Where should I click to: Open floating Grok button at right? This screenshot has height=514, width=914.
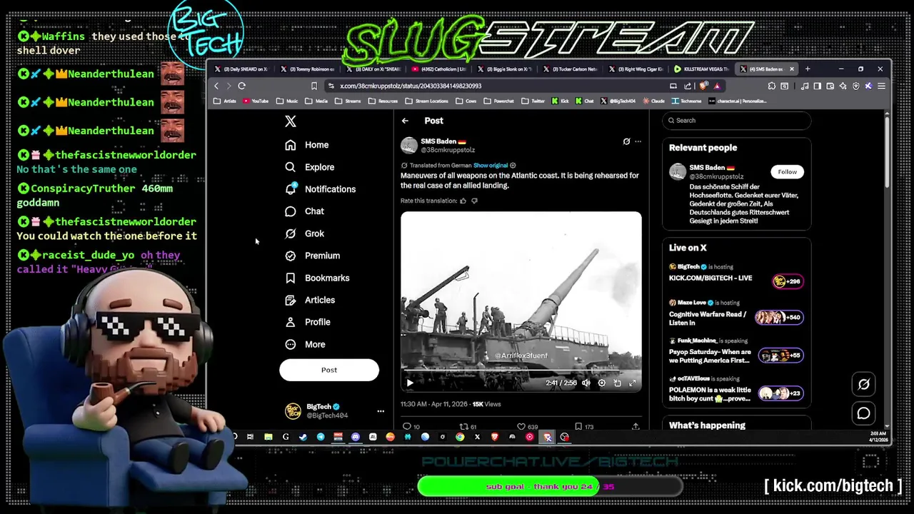coord(863,384)
